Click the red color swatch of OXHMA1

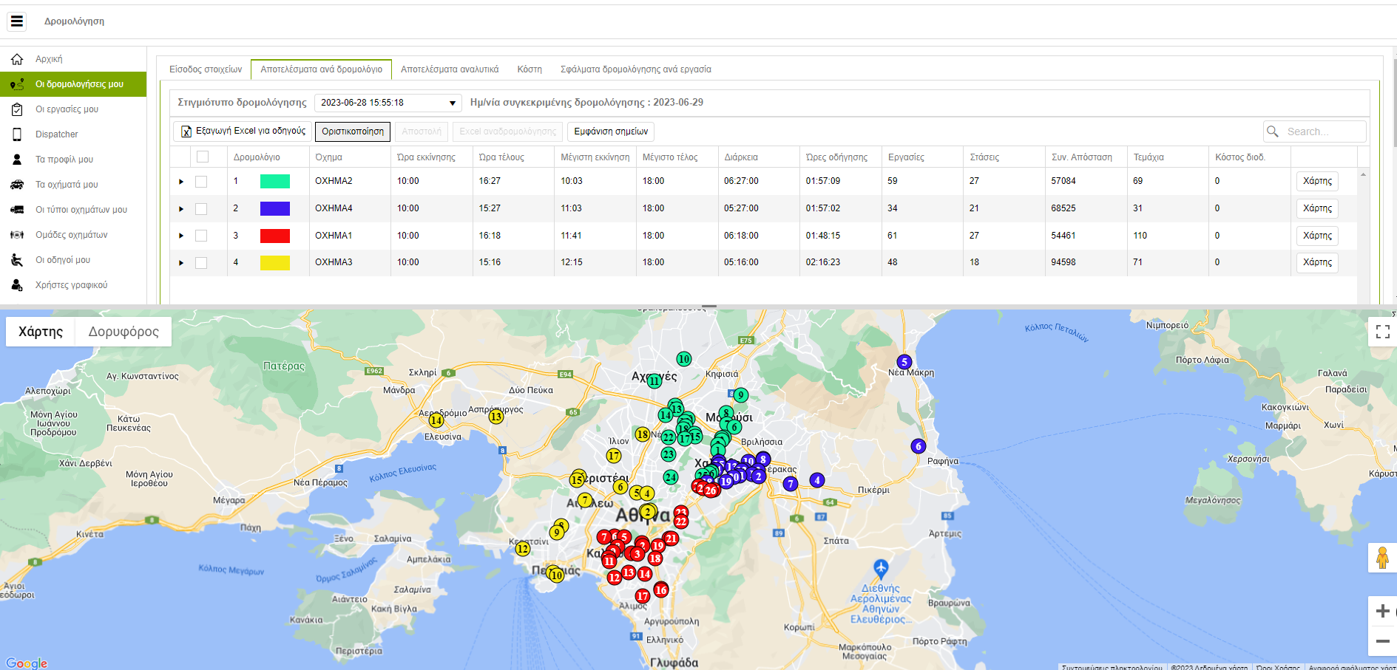(274, 236)
